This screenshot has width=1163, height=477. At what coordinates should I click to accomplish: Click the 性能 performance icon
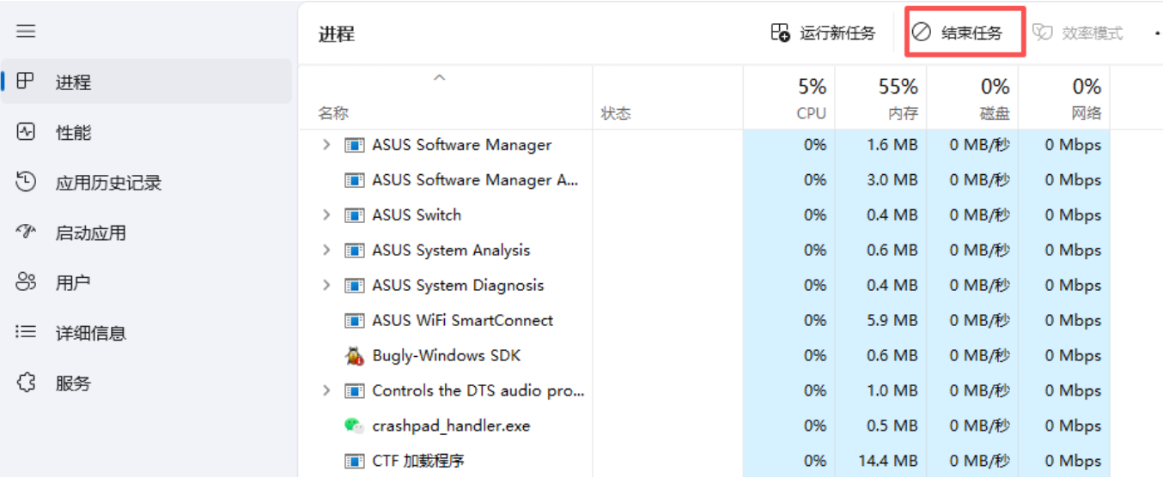[x=26, y=132]
